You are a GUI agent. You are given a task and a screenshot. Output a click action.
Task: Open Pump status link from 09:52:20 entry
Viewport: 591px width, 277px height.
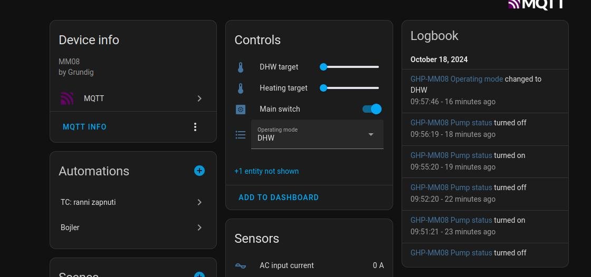(x=451, y=187)
